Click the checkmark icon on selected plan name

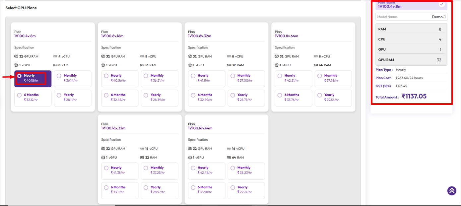[441, 4]
